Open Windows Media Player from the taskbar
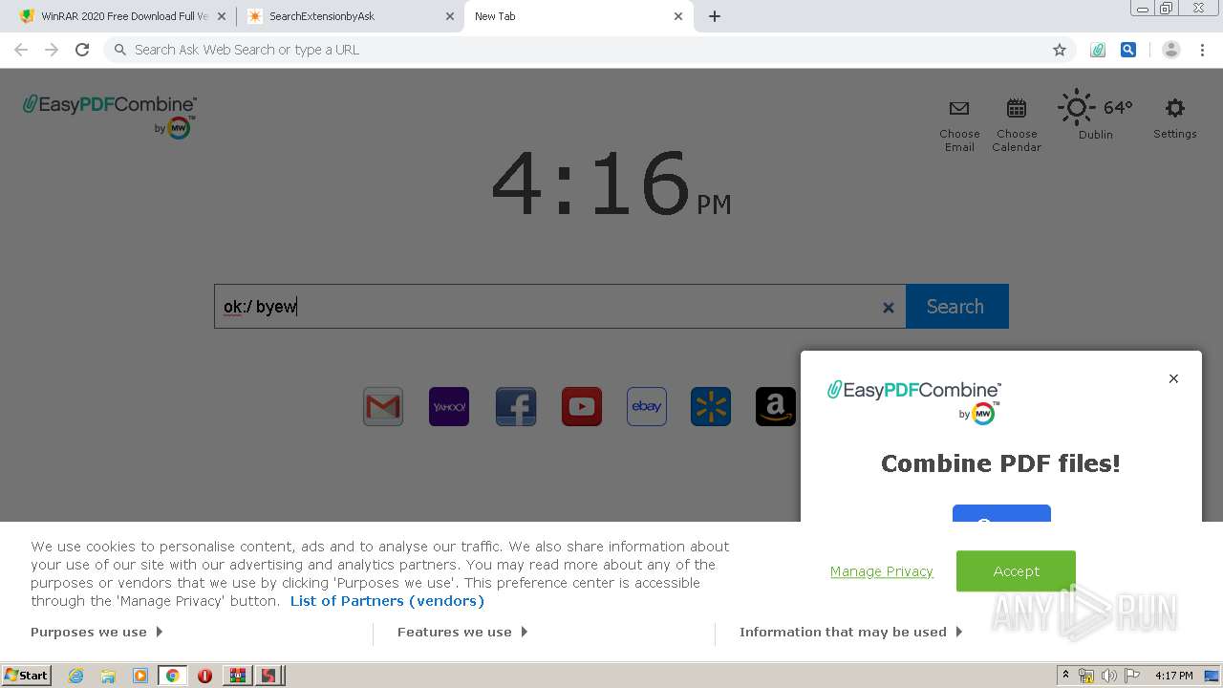Image resolution: width=1223 pixels, height=688 pixels. (x=140, y=676)
